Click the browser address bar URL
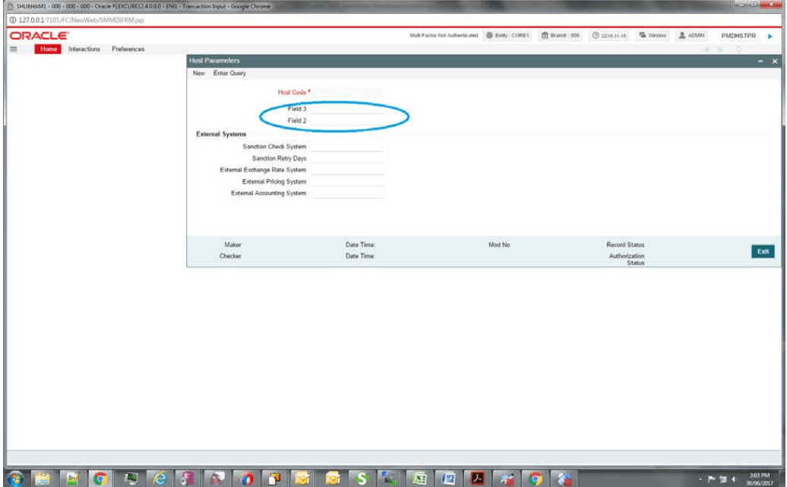This screenshot has height=487, width=787. [81, 20]
